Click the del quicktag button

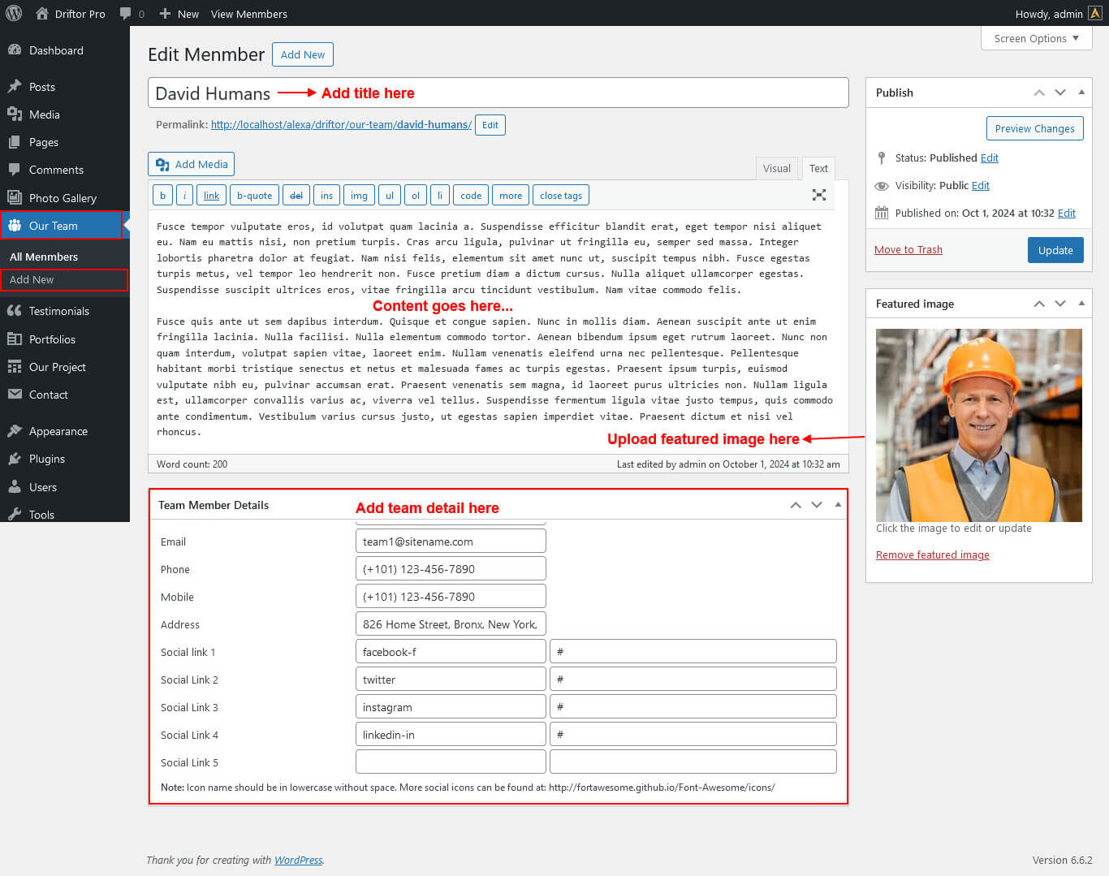(296, 196)
